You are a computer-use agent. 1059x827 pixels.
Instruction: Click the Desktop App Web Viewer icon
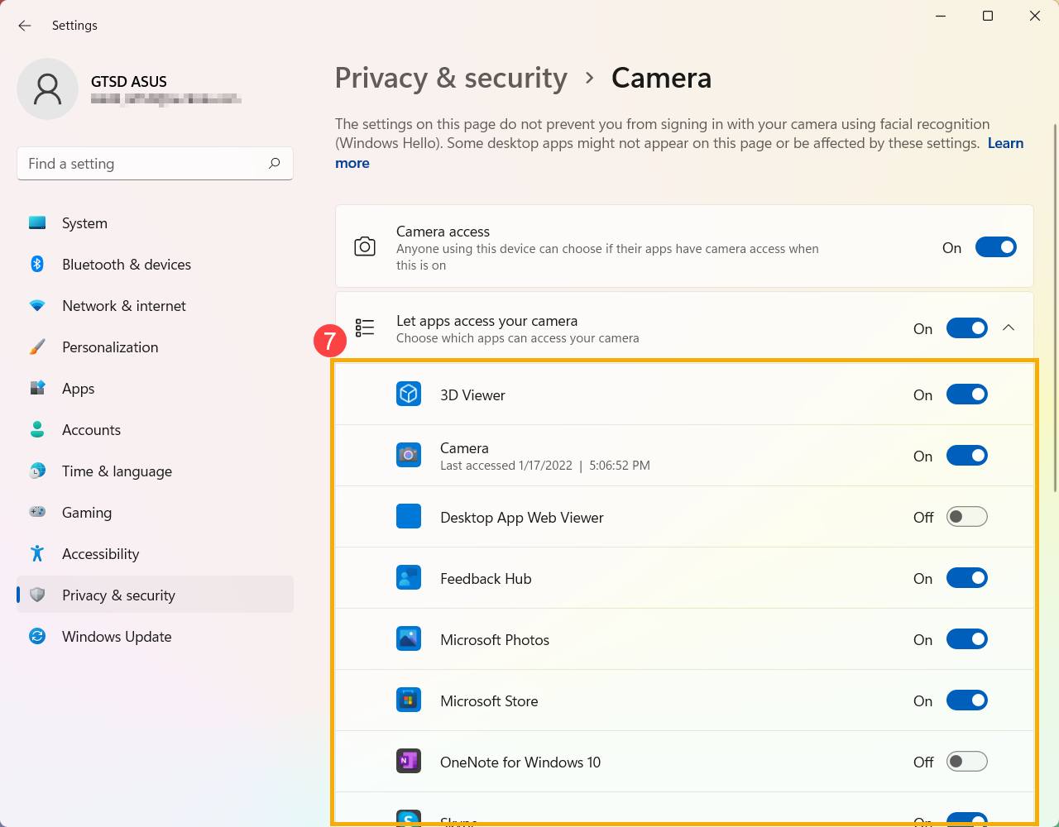click(409, 517)
